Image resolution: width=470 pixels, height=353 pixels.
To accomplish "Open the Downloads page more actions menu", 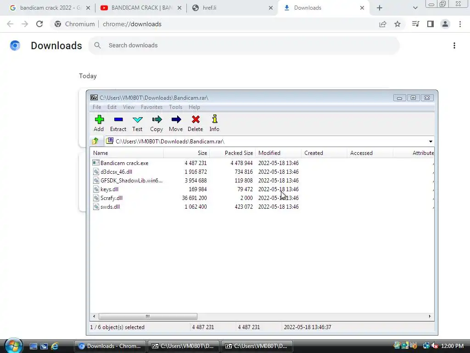I will [x=454, y=46].
